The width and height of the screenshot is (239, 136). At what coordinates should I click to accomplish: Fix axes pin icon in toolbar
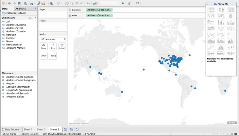point(123,3)
